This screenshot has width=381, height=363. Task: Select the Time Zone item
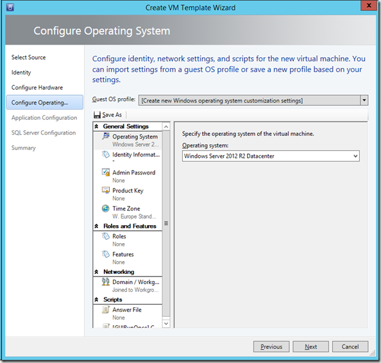tap(128, 212)
